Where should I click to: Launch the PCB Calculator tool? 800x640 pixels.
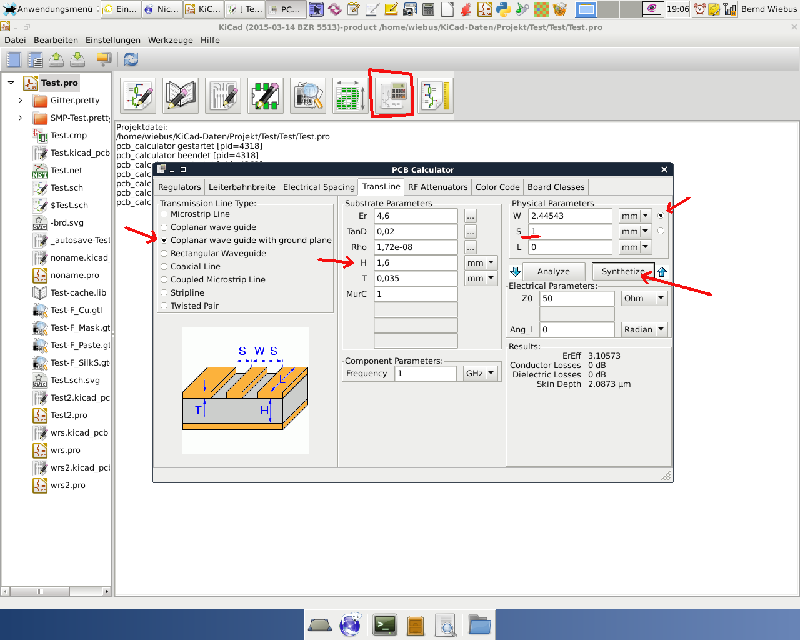click(392, 96)
